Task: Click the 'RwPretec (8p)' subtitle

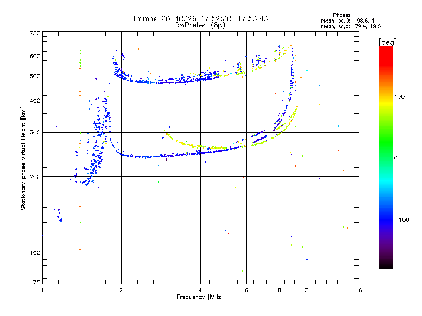Action: (200, 25)
